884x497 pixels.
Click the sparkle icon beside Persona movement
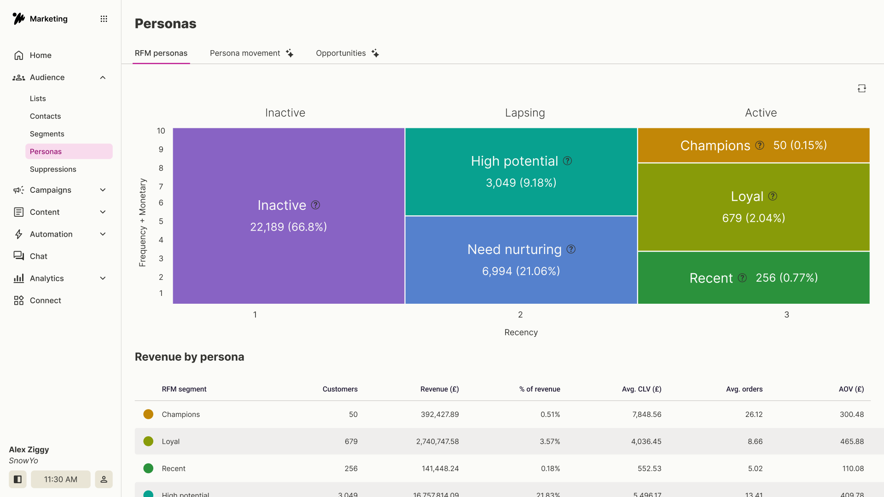(289, 53)
